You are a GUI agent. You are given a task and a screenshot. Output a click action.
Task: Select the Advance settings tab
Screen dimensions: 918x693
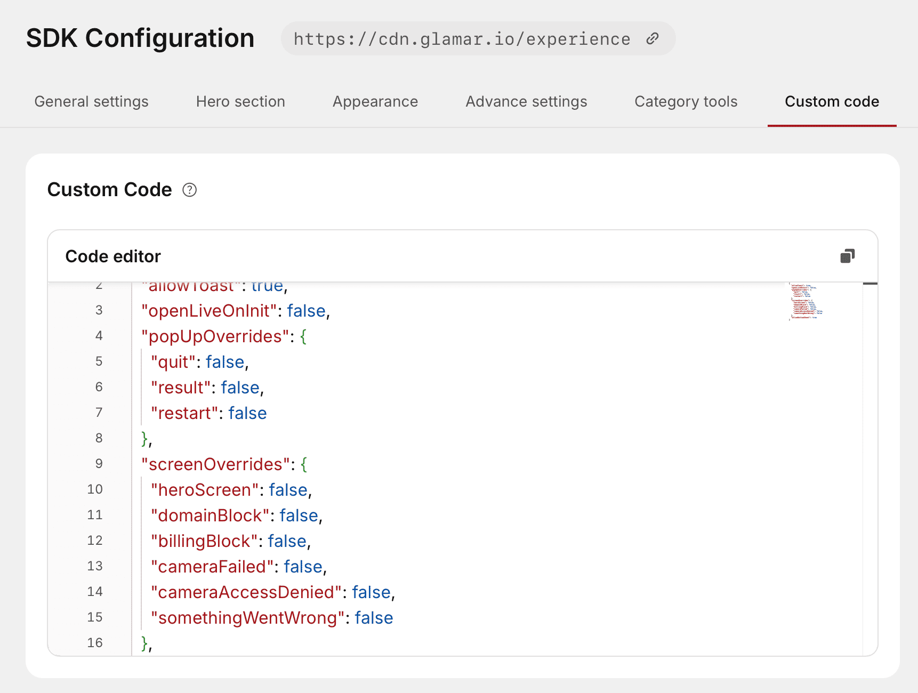[x=526, y=101]
